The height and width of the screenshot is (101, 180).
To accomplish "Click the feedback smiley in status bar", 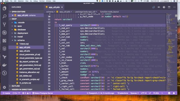I will click(x=169, y=93).
